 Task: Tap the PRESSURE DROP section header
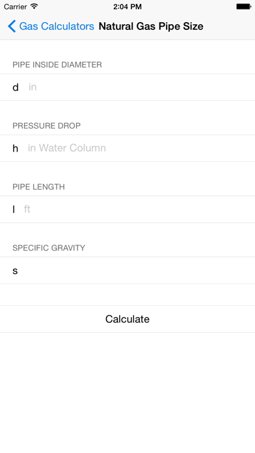tap(46, 126)
